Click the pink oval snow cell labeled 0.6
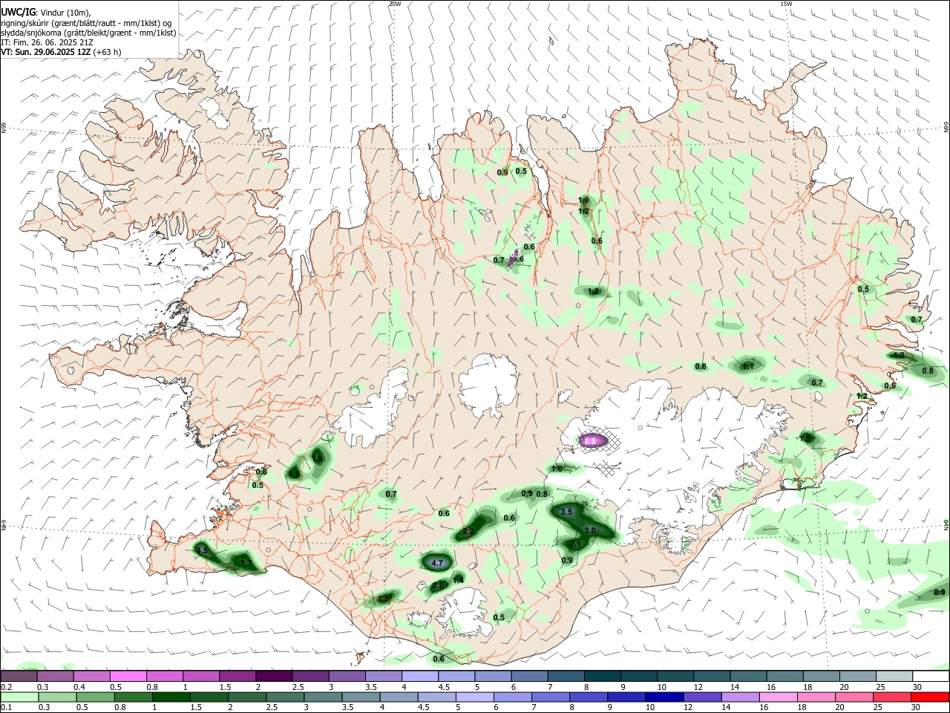950x713 pixels. [592, 441]
